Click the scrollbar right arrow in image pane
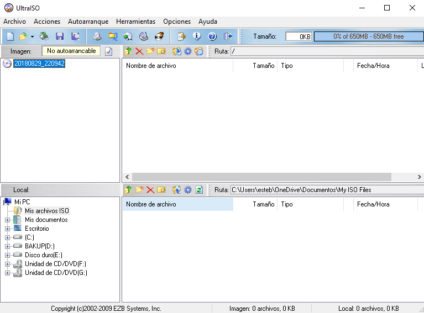This screenshot has height=313, width=424. (x=419, y=177)
